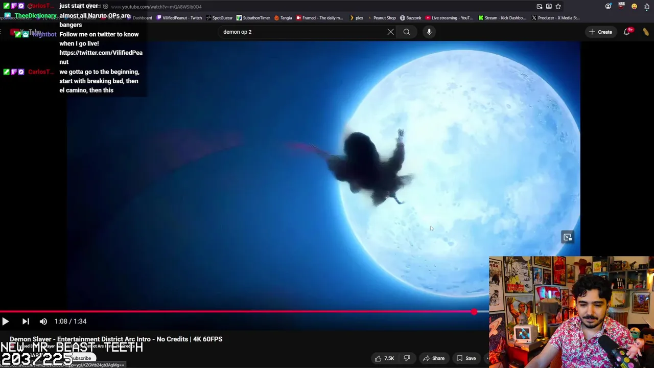Click the video miniplayer overlay icon
This screenshot has width=654, height=368.
(567, 237)
